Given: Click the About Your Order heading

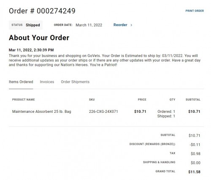Looking at the screenshot, I should coord(39,38).
